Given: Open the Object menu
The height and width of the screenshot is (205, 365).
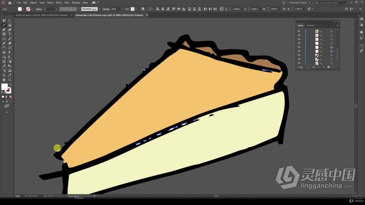Looking at the screenshot, I should tap(33, 3).
